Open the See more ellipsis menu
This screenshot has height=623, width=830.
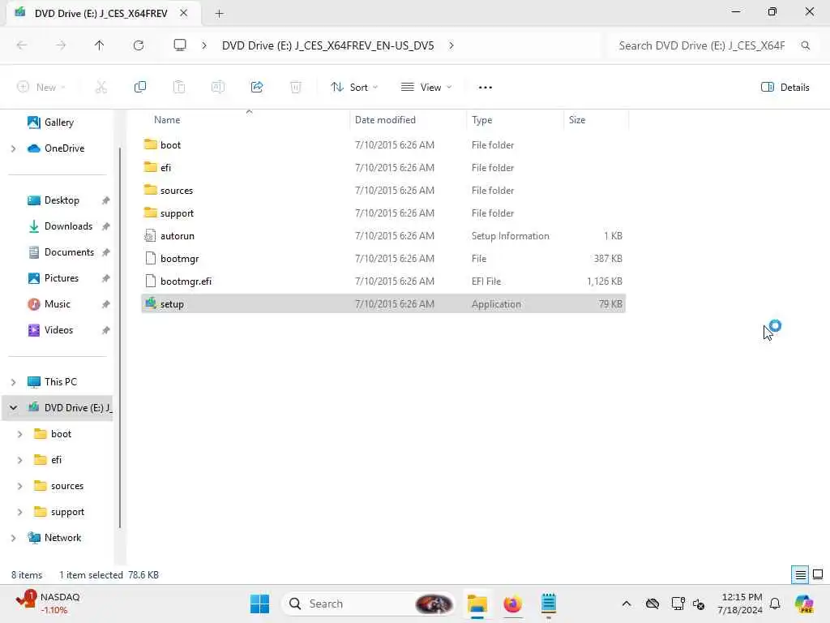(485, 88)
